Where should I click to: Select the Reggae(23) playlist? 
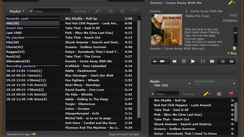[x=33, y=52]
